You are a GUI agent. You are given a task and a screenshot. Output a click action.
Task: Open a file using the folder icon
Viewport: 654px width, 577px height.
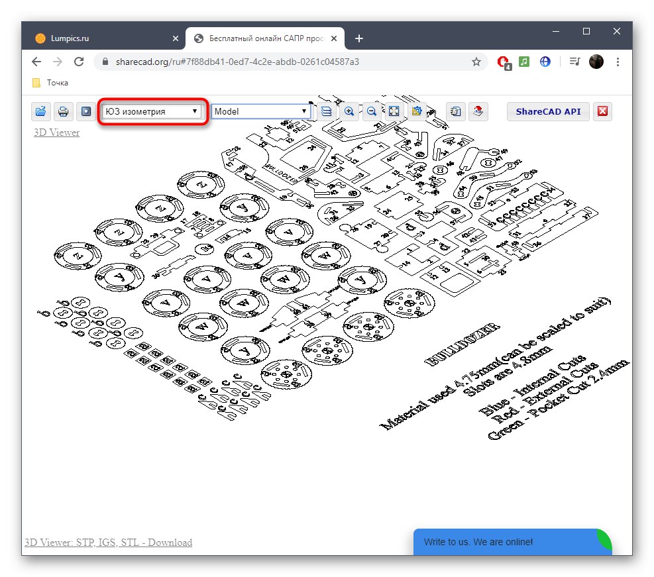[41, 111]
